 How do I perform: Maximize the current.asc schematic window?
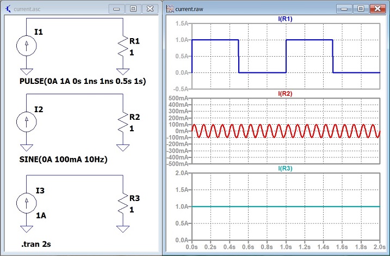tap(133, 9)
